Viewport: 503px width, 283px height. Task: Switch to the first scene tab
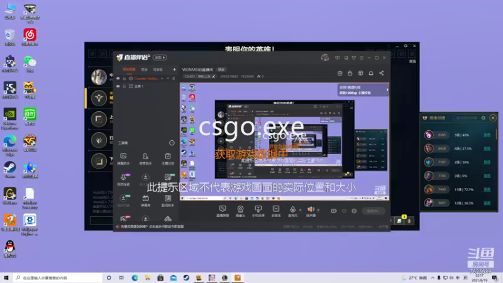[129, 69]
